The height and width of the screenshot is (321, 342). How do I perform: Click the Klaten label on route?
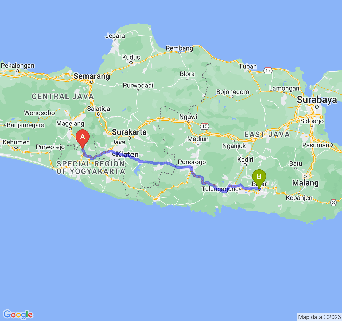coord(127,154)
